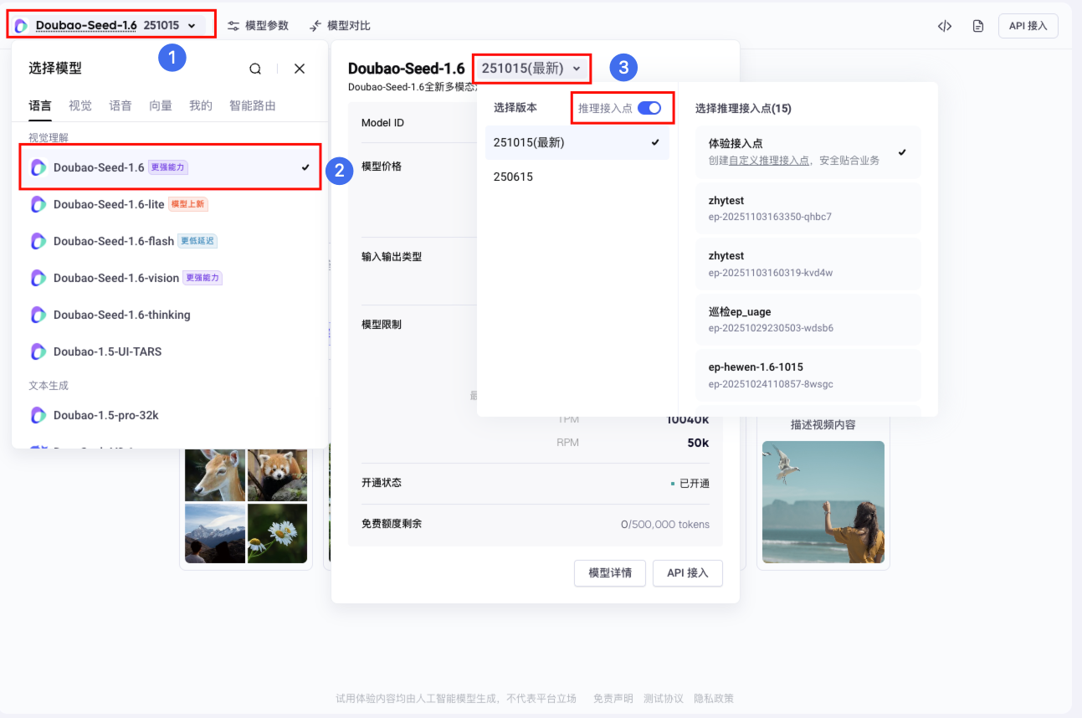
Task: Click the code view icon
Action: (945, 26)
